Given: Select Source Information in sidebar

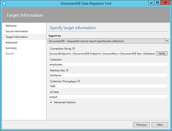Looking at the screenshot, I should point(17,31).
